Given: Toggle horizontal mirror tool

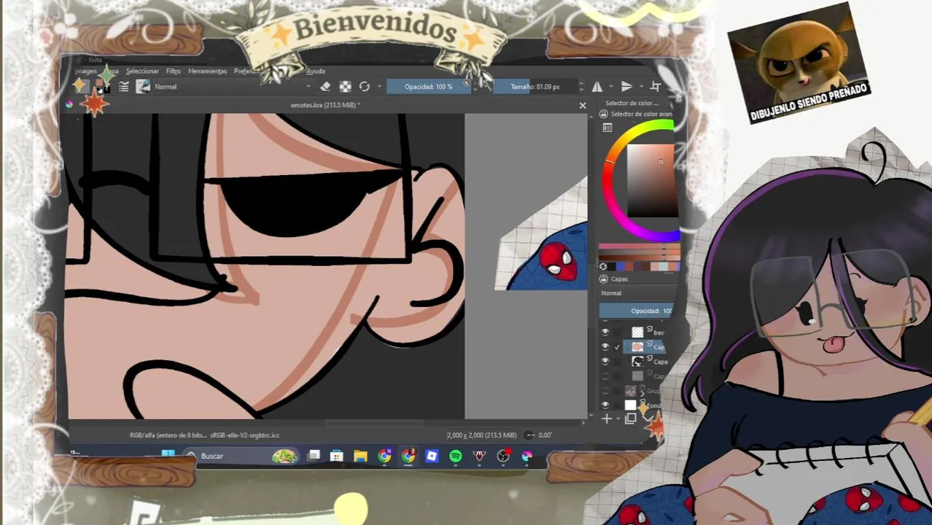Looking at the screenshot, I should pyautogui.click(x=597, y=87).
